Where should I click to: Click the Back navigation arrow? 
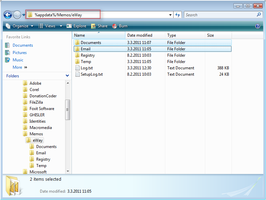(8, 15)
